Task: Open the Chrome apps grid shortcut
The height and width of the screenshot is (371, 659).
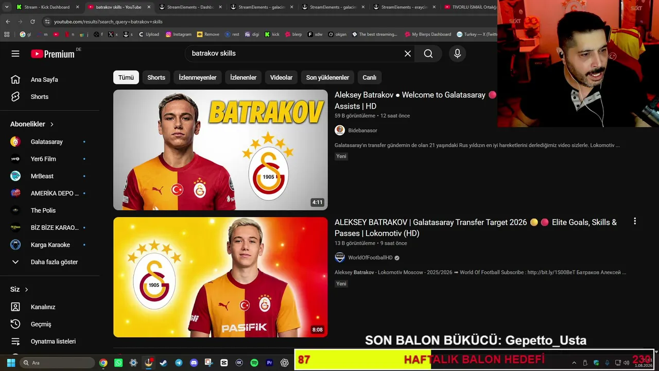Action: [7, 35]
